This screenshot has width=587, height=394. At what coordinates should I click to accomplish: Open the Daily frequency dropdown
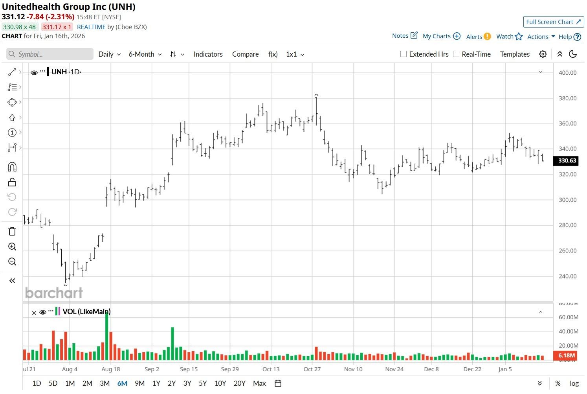pyautogui.click(x=110, y=54)
